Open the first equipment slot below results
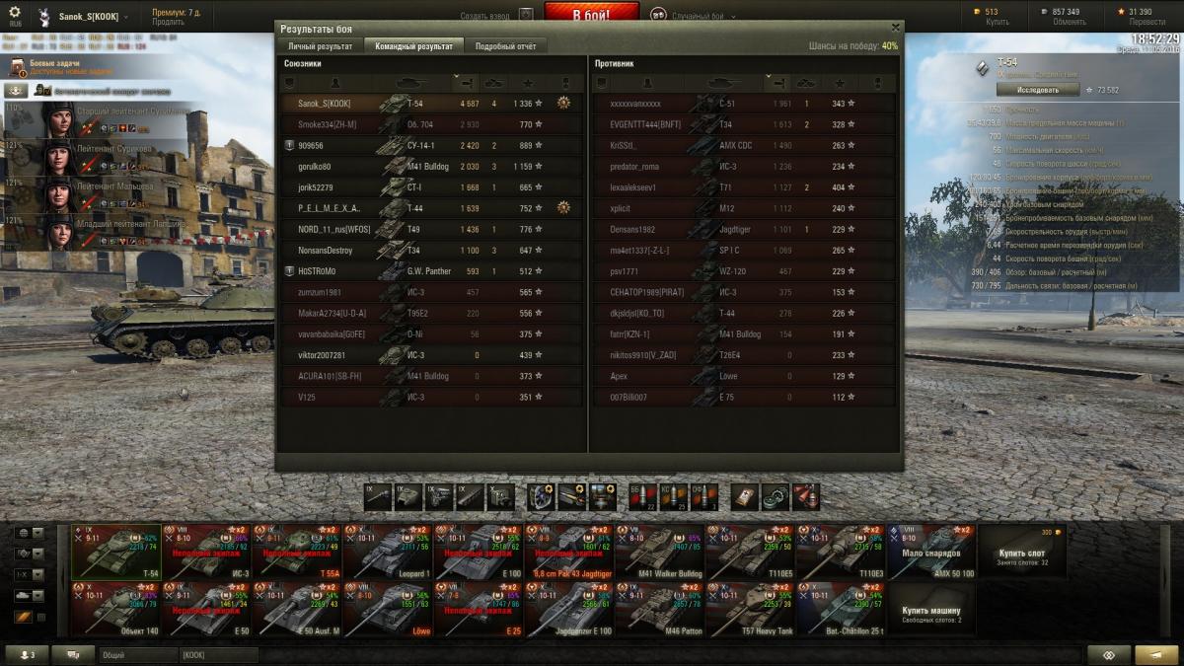1184x666 pixels. tap(541, 496)
